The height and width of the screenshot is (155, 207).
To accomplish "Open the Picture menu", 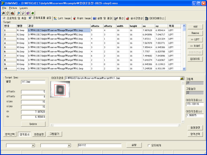I will tap(13, 8).
